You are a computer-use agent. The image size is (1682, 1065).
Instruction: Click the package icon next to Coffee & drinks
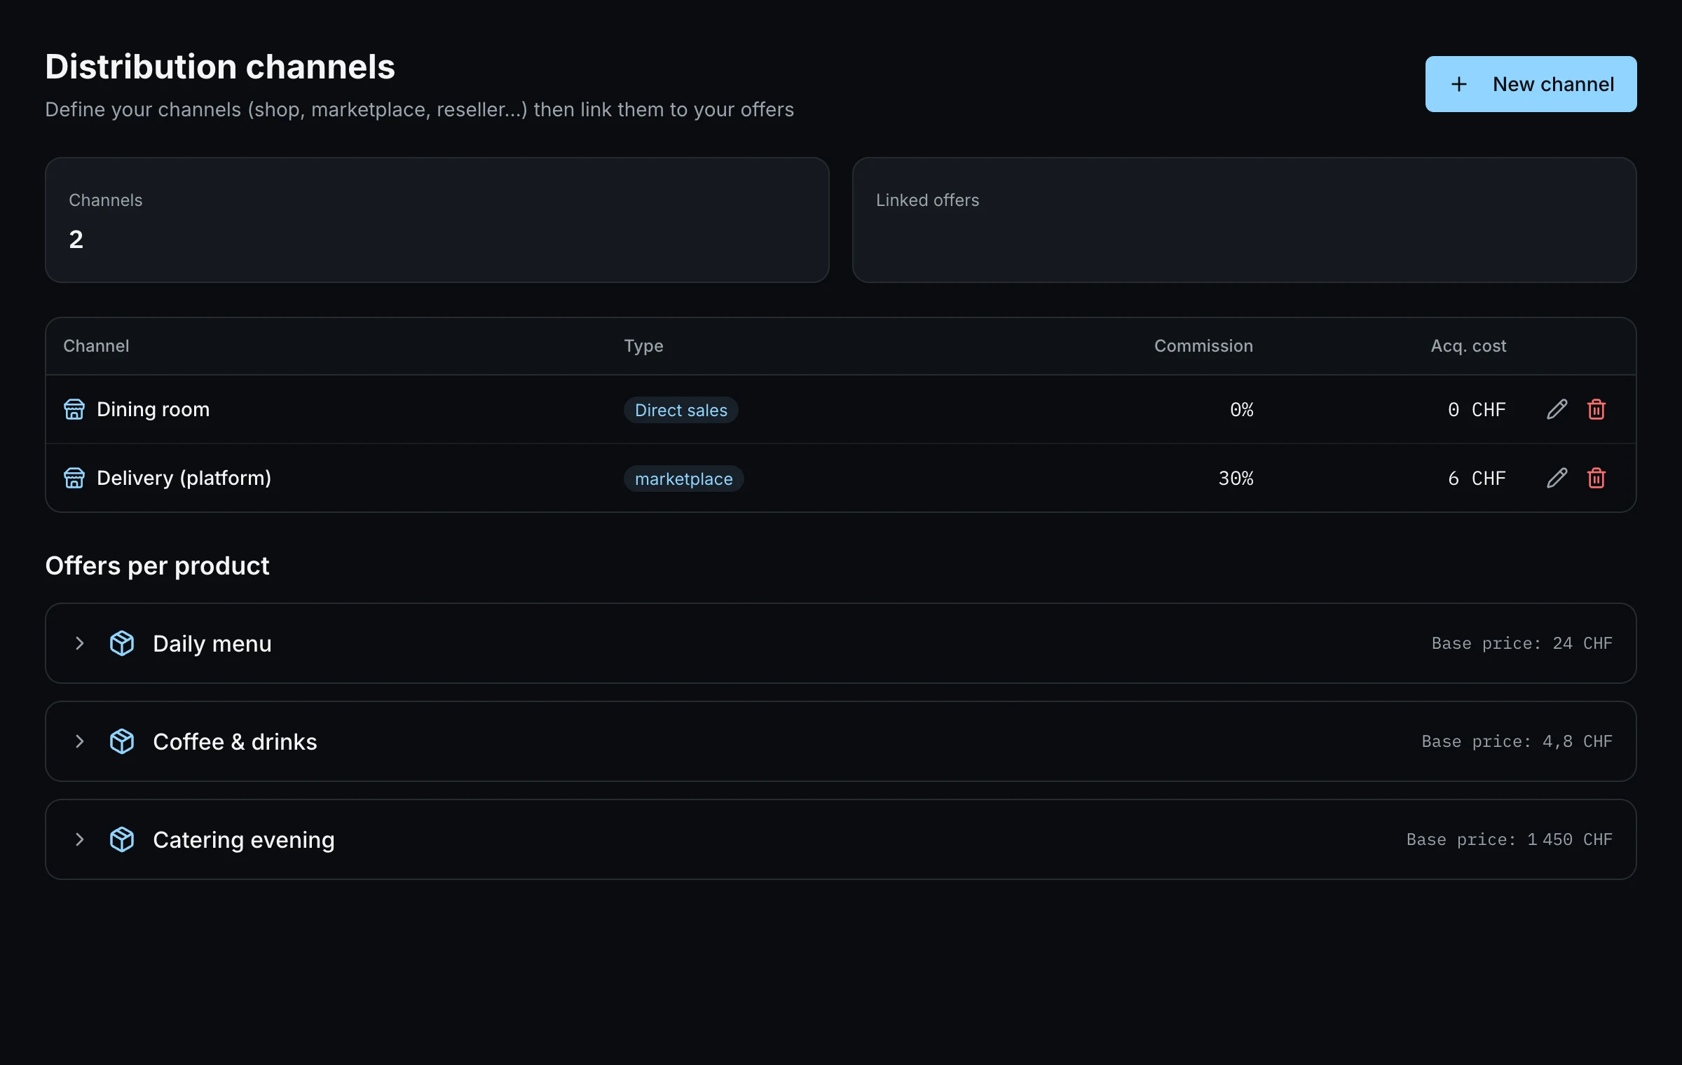122,741
